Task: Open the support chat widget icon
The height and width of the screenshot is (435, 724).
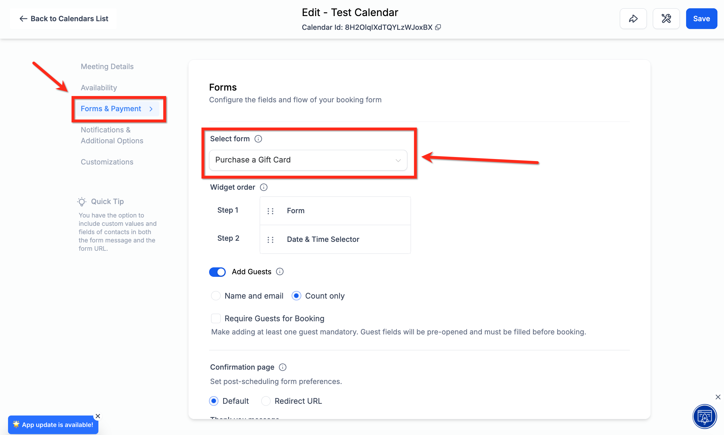Action: pyautogui.click(x=704, y=416)
